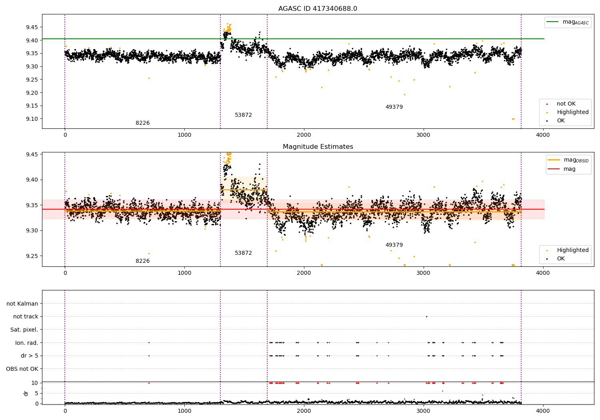
Task: Click obsid label 53872 in the top plot
Action: (x=243, y=115)
